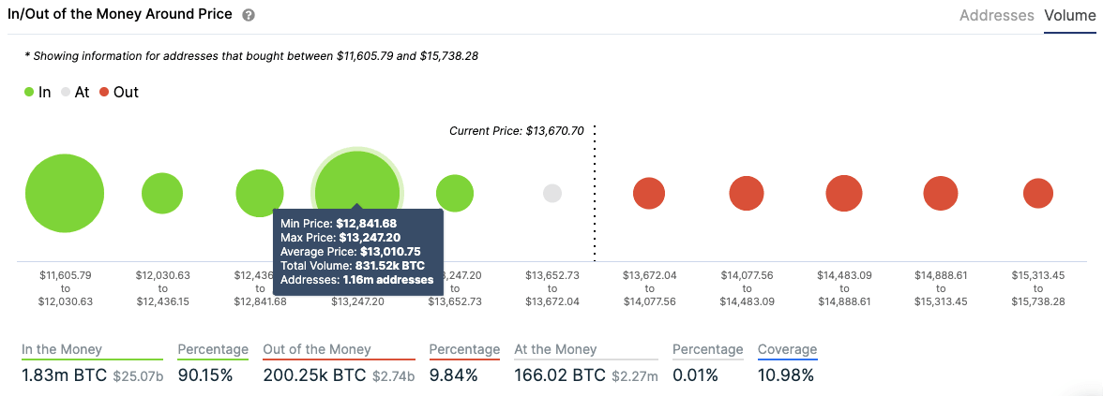Viewport: 1103px width, 396px height.
Task: Switch to the Addresses tab
Action: pyautogui.click(x=996, y=16)
